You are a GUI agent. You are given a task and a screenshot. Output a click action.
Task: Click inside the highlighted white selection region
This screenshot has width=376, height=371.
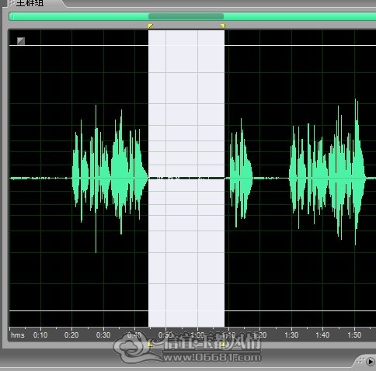coord(186,179)
